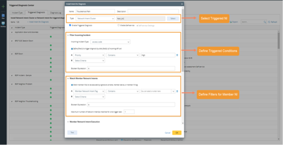Click the info icon beside the Match member NI(s) hint
The width and height of the screenshot is (283, 145).
(x=72, y=85)
